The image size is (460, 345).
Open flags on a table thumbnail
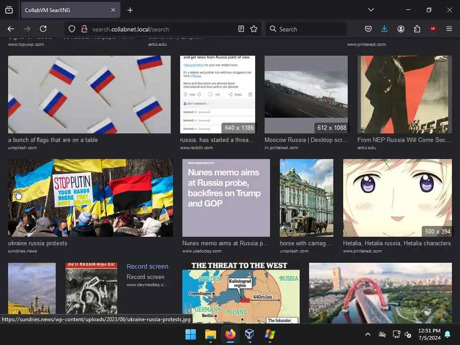pos(89,94)
